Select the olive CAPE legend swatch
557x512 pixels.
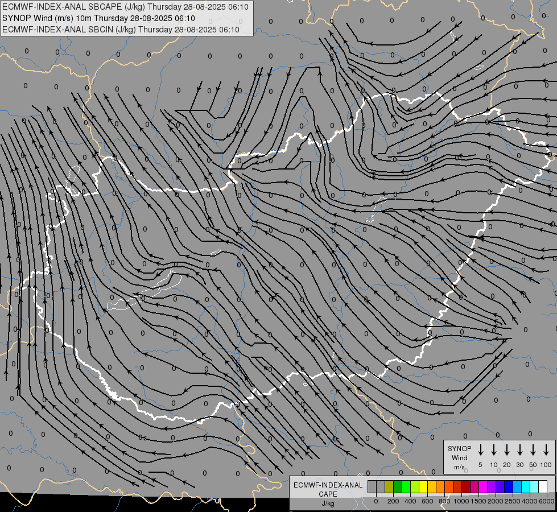click(x=389, y=486)
